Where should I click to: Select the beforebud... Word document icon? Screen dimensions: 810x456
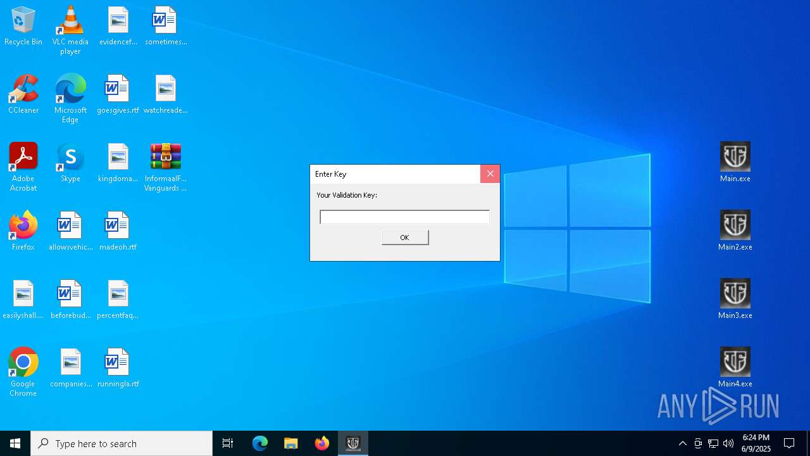[x=70, y=300]
